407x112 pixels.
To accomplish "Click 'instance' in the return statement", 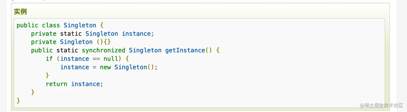I will coord(86,84).
